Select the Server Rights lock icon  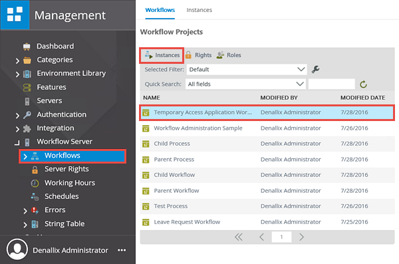pyautogui.click(x=35, y=170)
